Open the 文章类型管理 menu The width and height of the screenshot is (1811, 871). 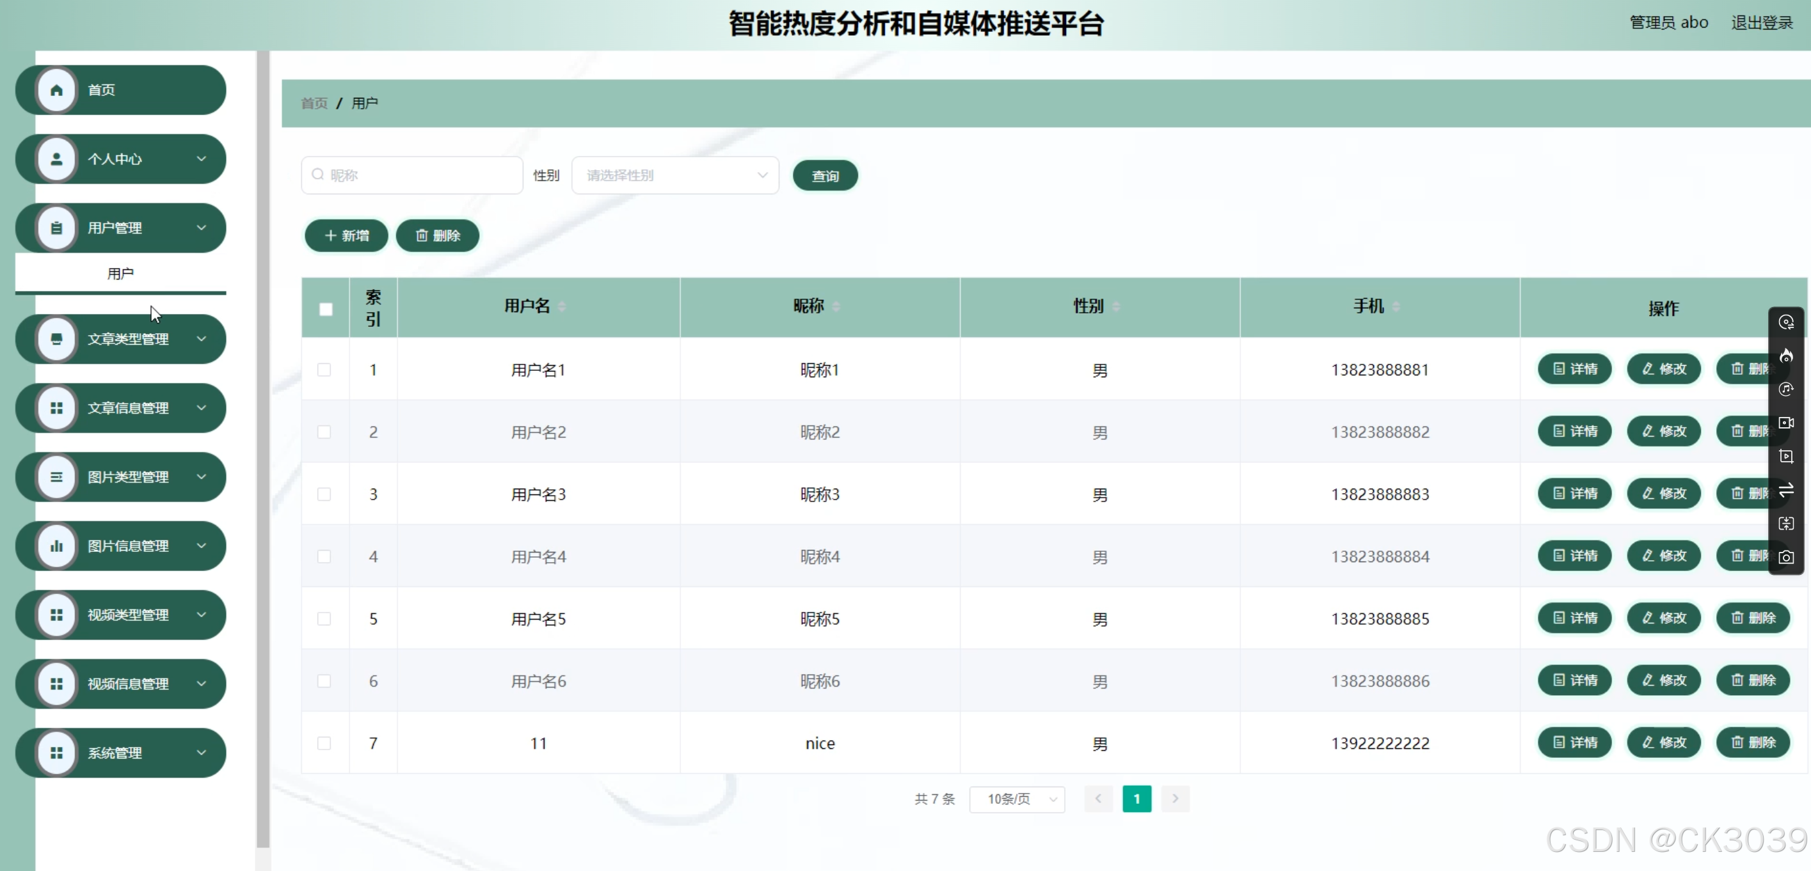[127, 340]
